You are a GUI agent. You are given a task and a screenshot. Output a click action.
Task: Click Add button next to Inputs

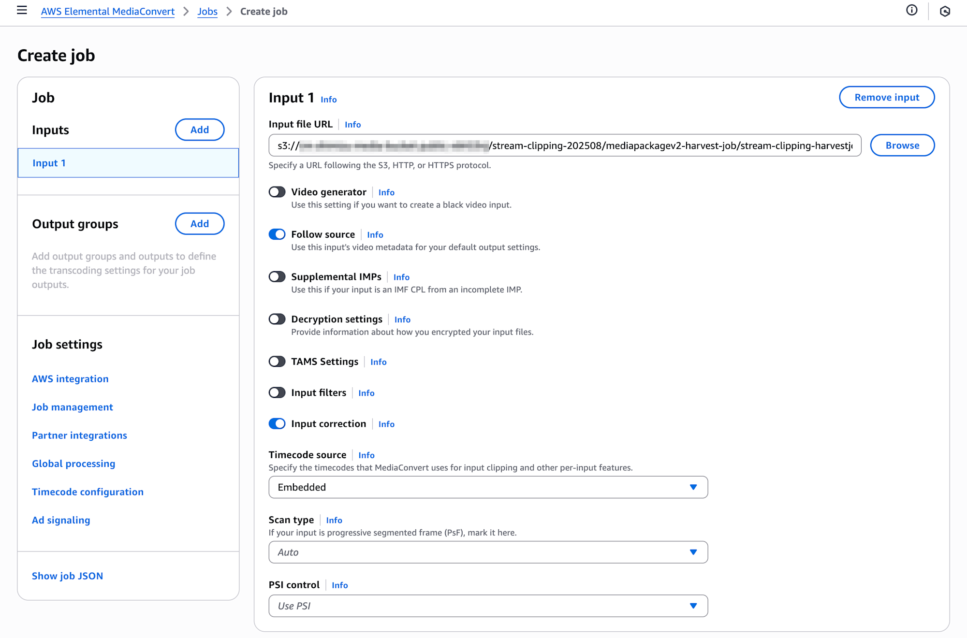pos(200,130)
